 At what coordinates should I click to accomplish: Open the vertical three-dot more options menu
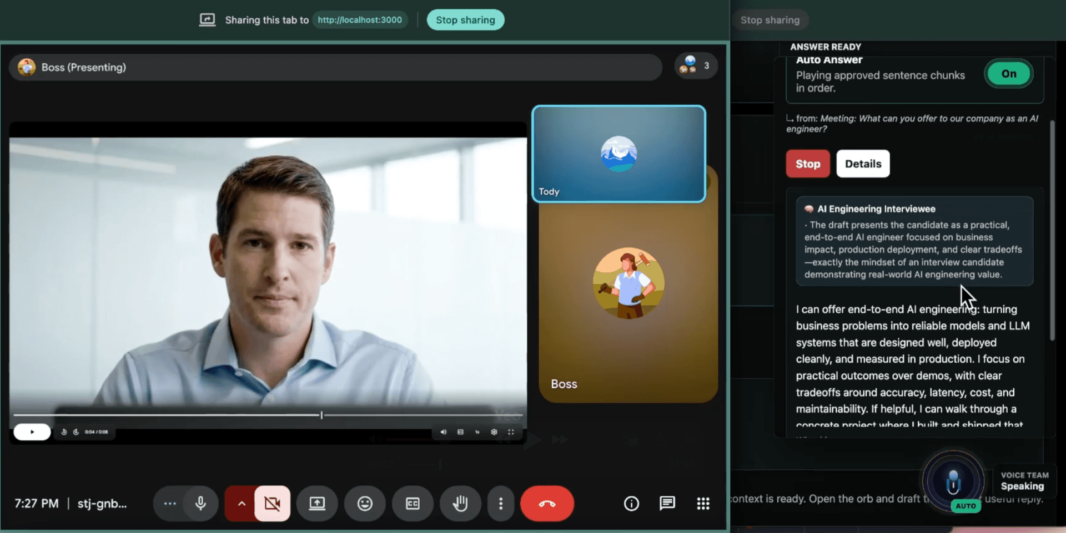pos(501,504)
